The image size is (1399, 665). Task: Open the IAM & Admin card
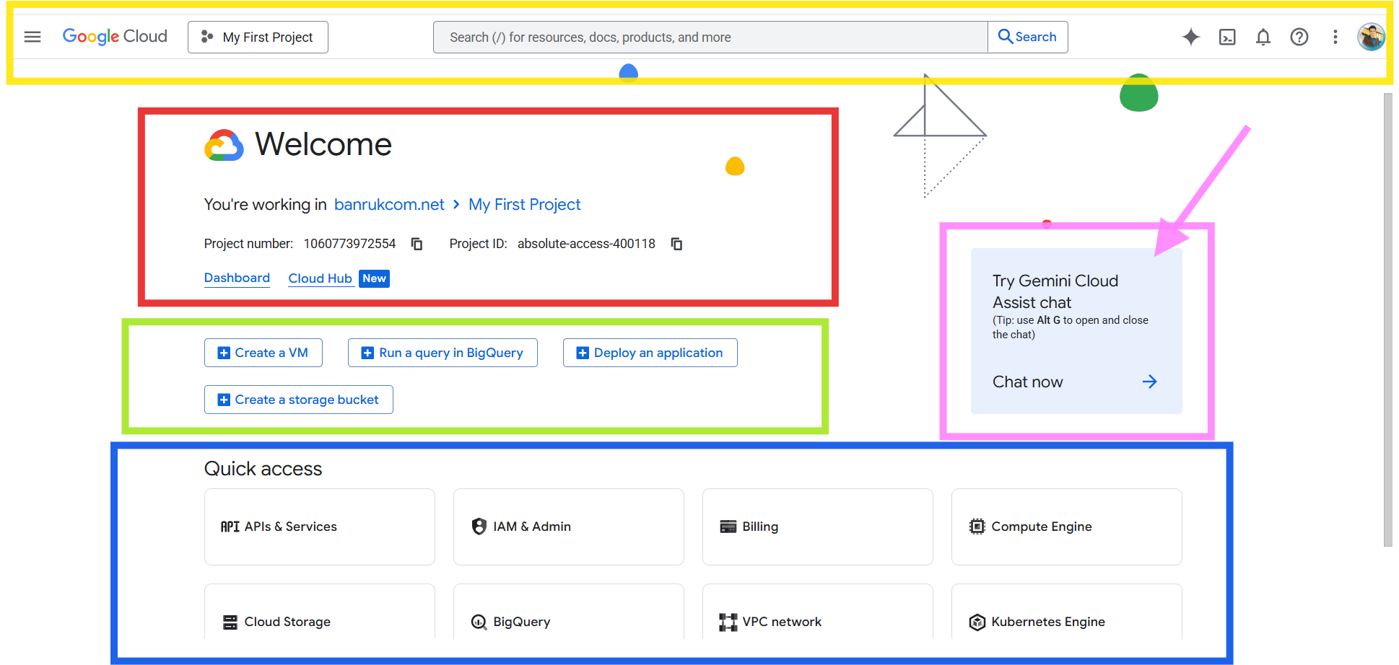(x=569, y=527)
